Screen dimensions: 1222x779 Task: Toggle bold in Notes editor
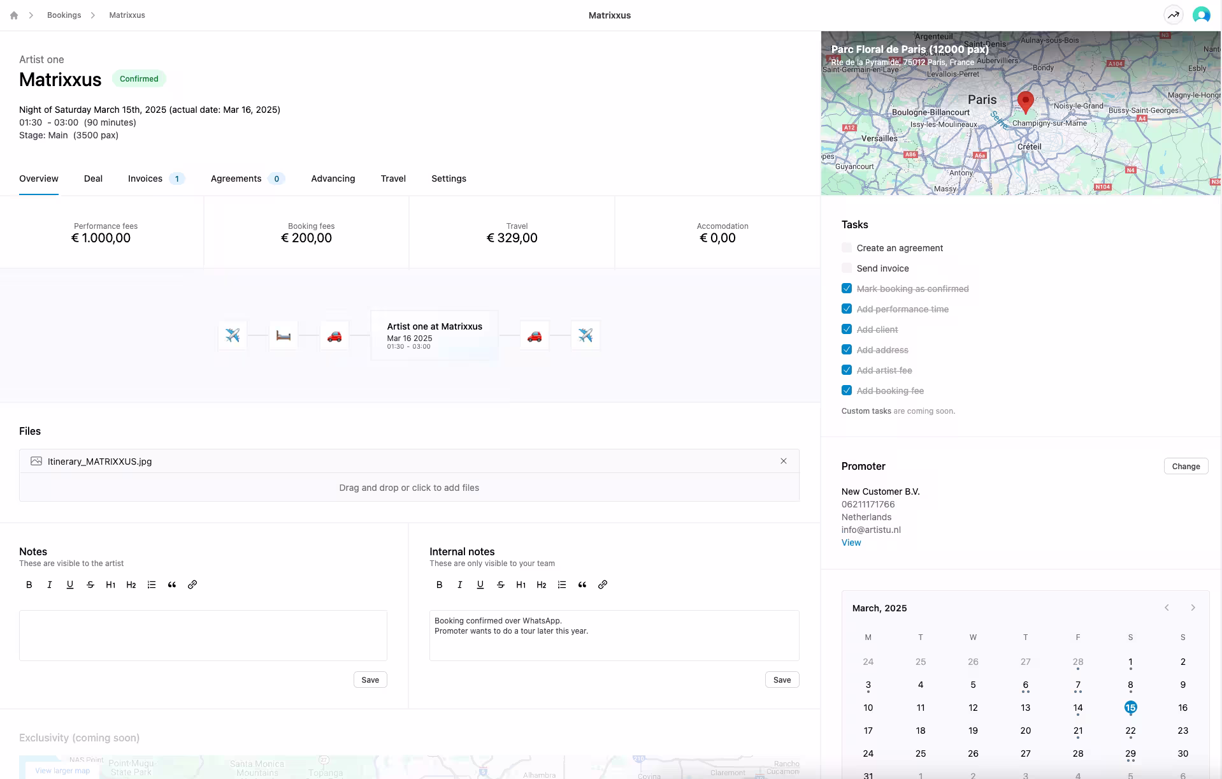(x=29, y=585)
